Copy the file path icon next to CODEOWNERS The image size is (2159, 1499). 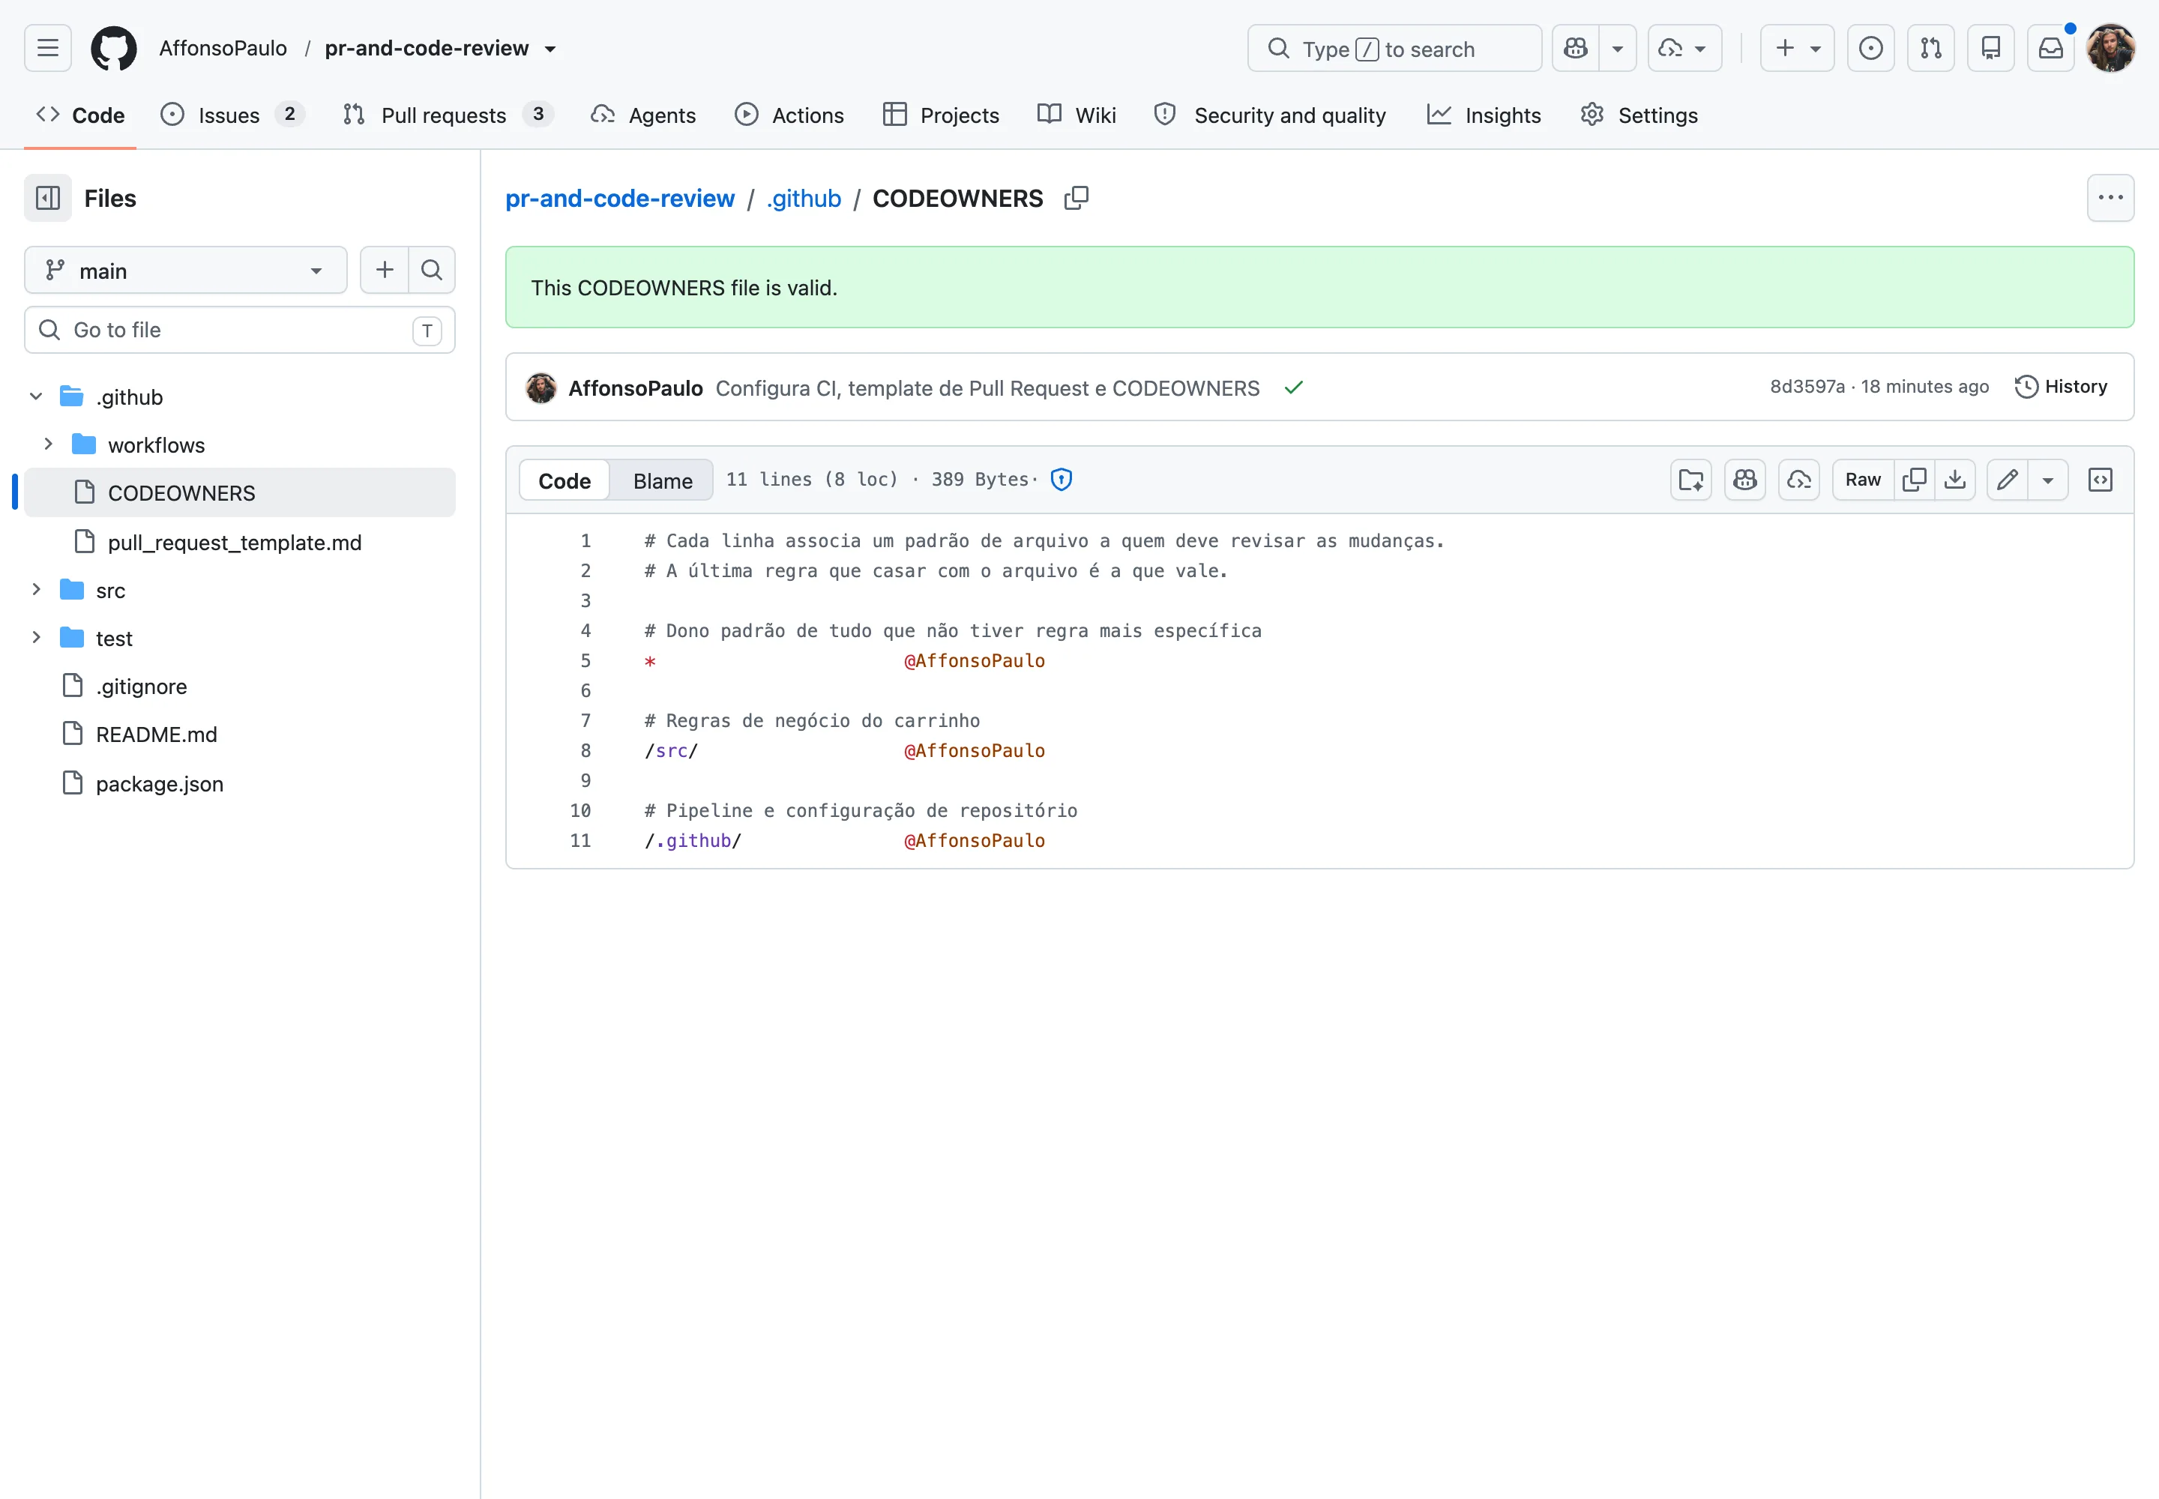tap(1076, 198)
